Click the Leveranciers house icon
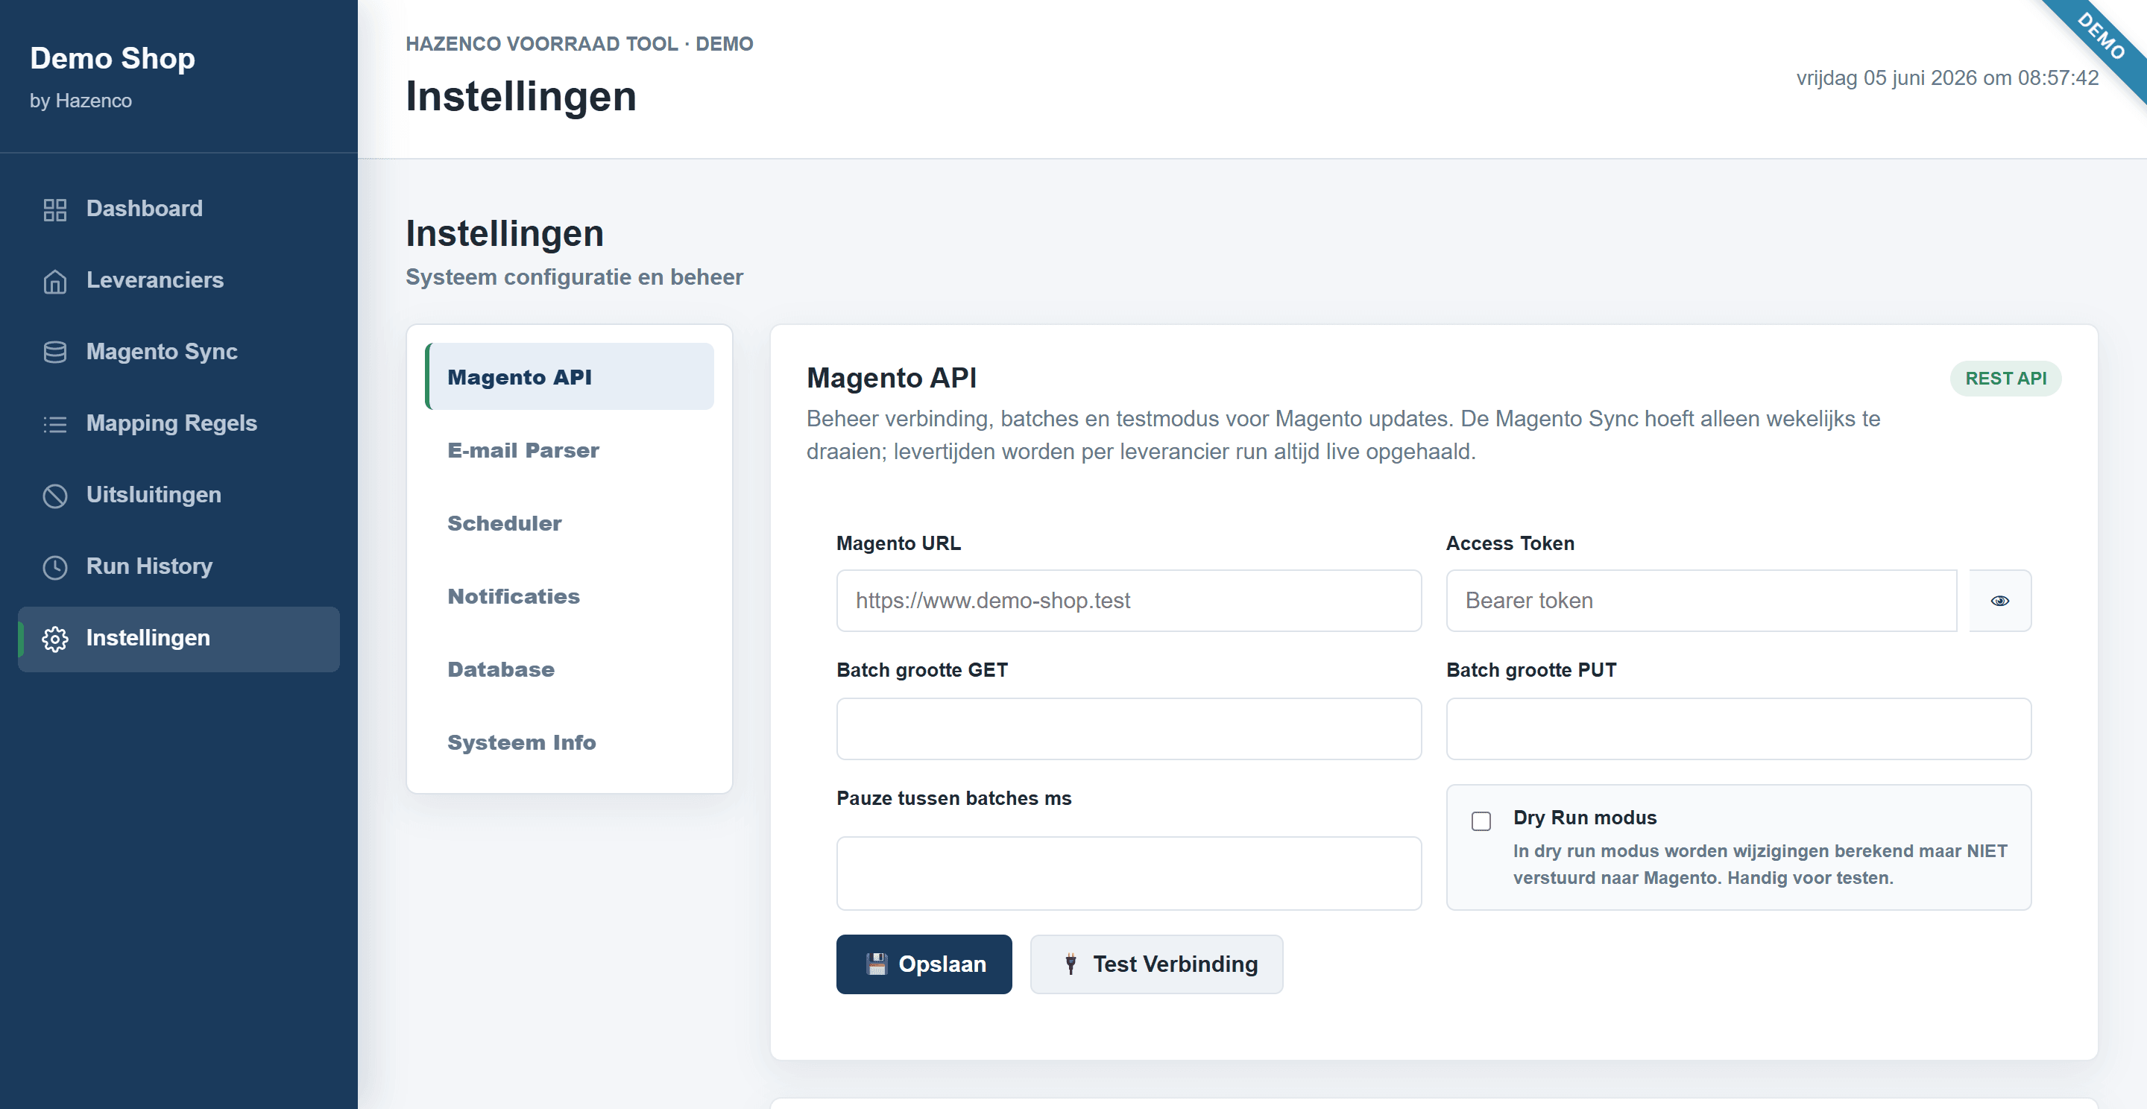Image resolution: width=2147 pixels, height=1109 pixels. (x=55, y=281)
